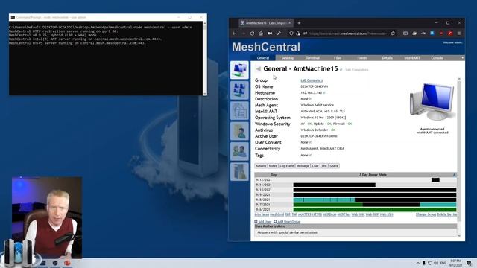Switch to the Console tab
This screenshot has height=268, width=477.
point(437,58)
